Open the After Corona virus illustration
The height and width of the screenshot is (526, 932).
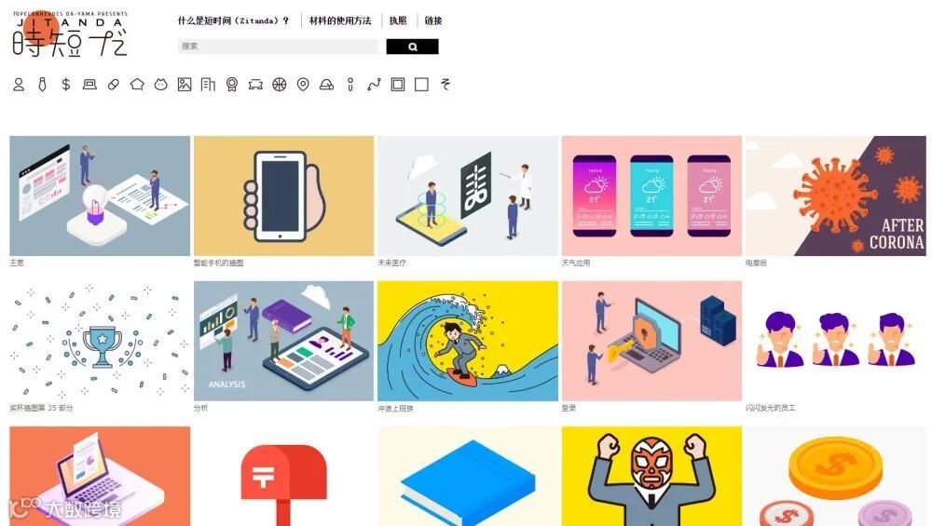[836, 196]
